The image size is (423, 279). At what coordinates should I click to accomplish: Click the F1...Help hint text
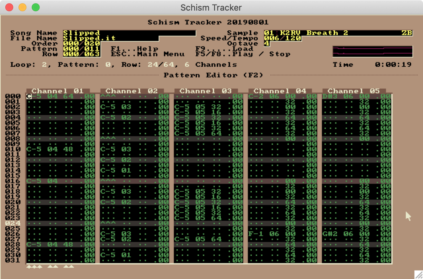(x=135, y=49)
